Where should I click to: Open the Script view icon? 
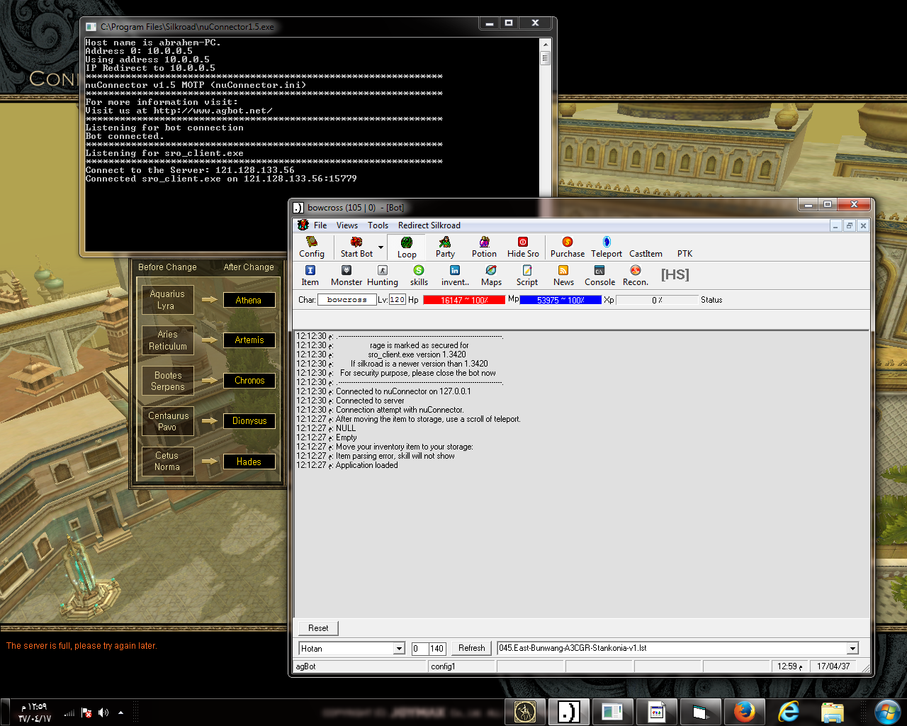click(526, 275)
